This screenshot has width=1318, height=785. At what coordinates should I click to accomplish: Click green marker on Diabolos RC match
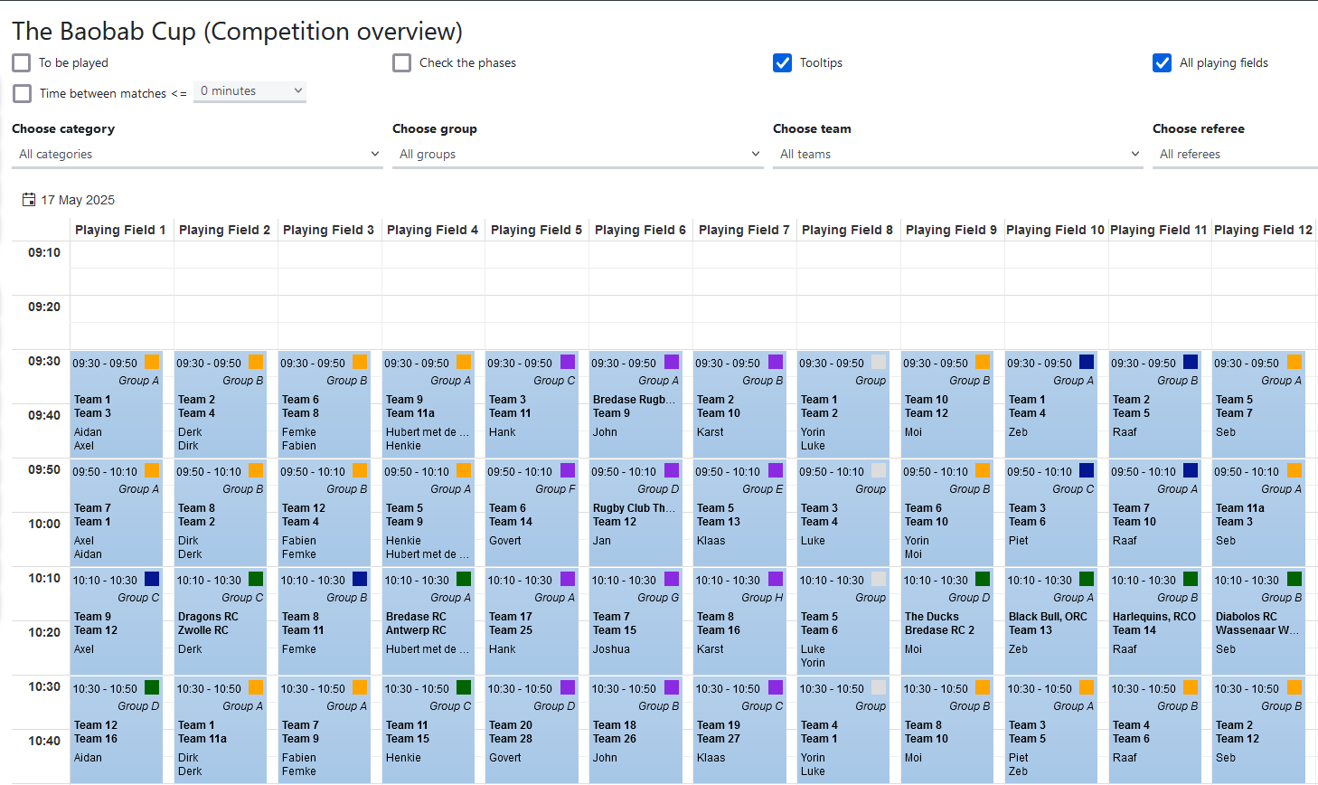coord(1294,579)
